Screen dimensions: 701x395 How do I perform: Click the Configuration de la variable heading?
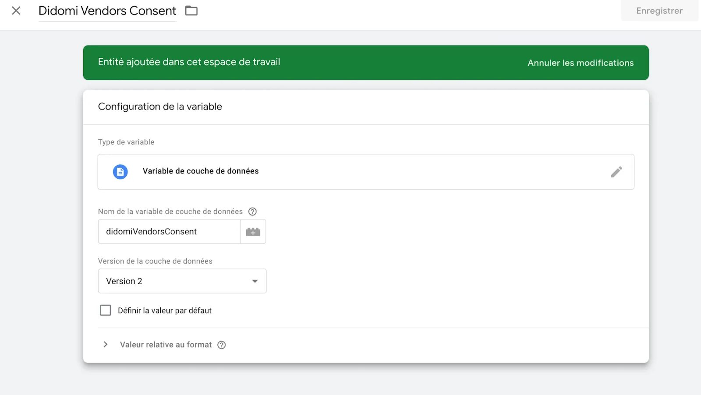coord(160,106)
